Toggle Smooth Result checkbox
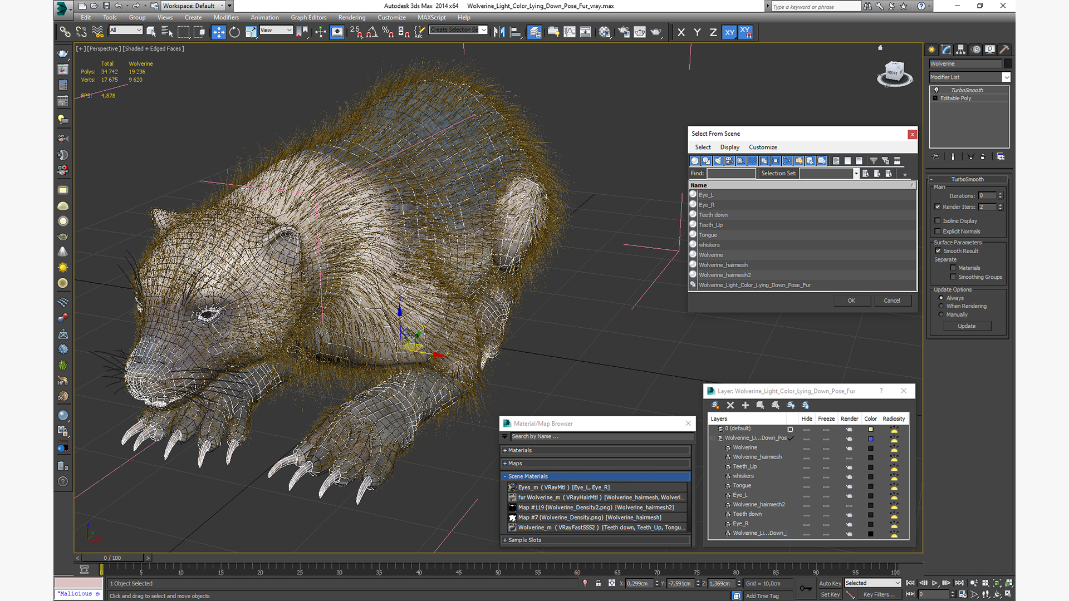The image size is (1069, 601). tap(938, 251)
